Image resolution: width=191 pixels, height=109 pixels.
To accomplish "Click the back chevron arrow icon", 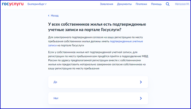I will tap(49, 16).
